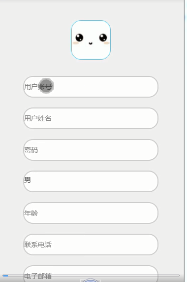Screen dimensions: 187x282
Task: Click into the 密码 password field
Action: pyautogui.click(x=91, y=150)
